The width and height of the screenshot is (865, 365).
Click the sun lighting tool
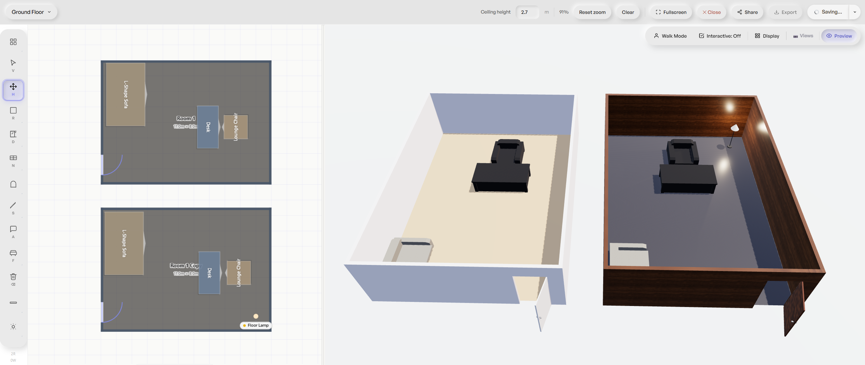coord(13,327)
